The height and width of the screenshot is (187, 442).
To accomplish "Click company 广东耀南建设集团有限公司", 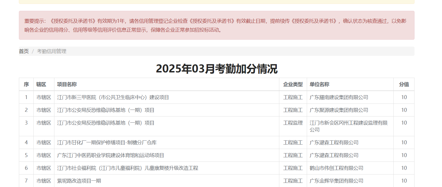I will [x=339, y=97].
